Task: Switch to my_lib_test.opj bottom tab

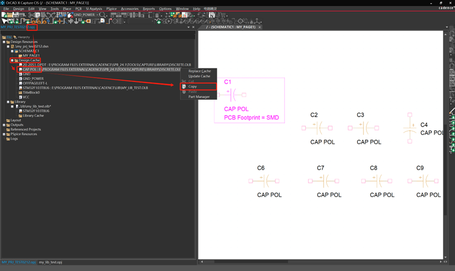Action: [x=50, y=262]
